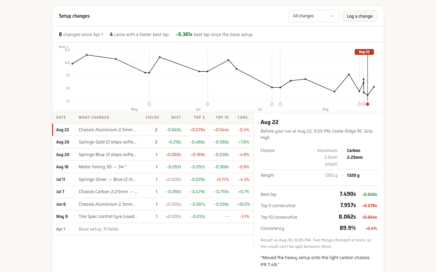Click the Aug 22 detail panel title

click(x=269, y=122)
